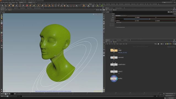
Task: Switch to the Polygon shelf tab
Action: click(11, 4)
